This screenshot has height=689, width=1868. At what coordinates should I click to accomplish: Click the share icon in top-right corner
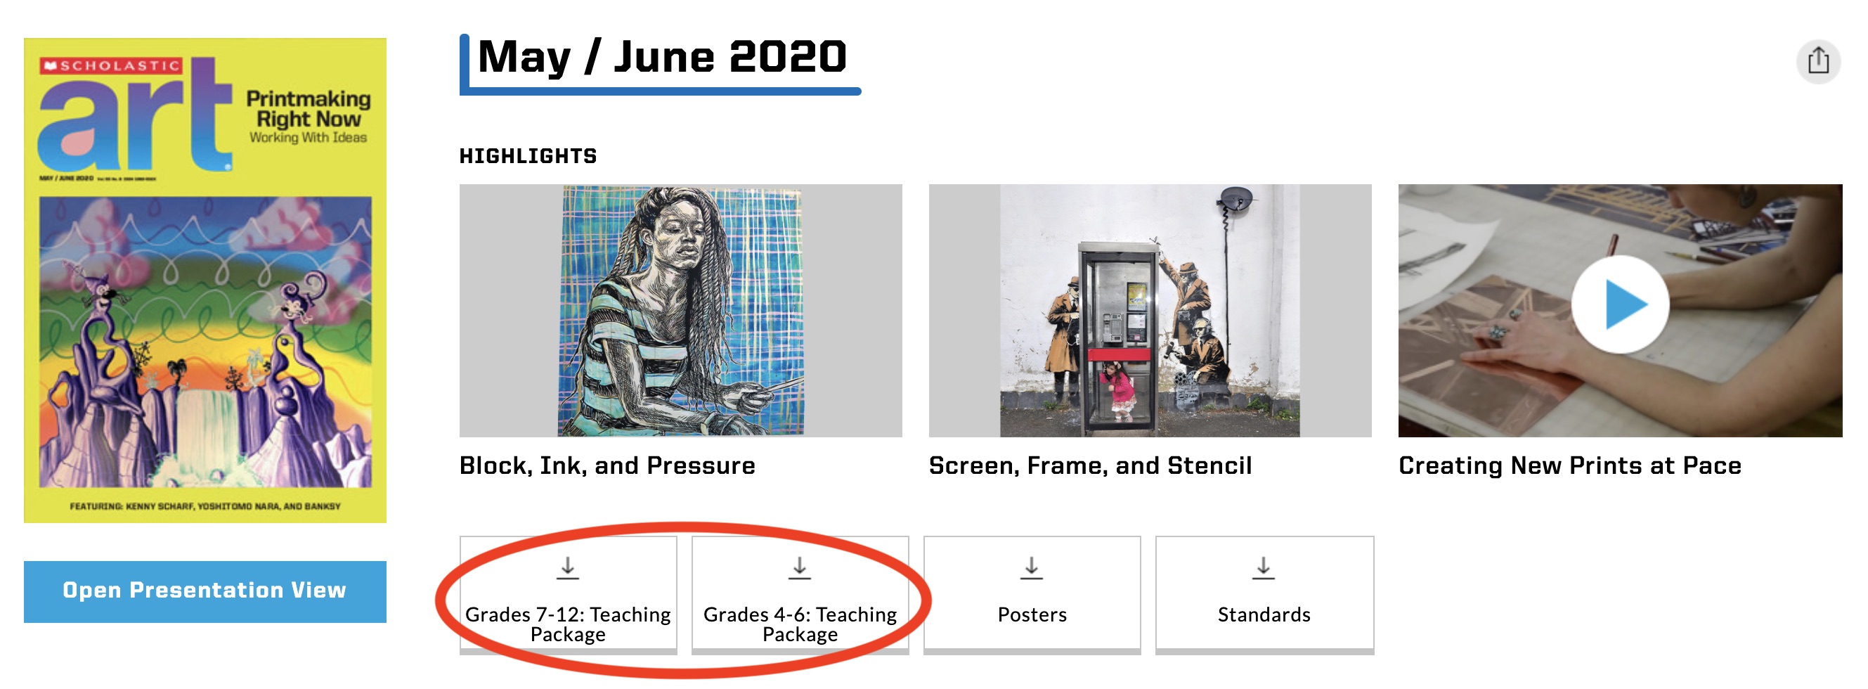(1817, 61)
